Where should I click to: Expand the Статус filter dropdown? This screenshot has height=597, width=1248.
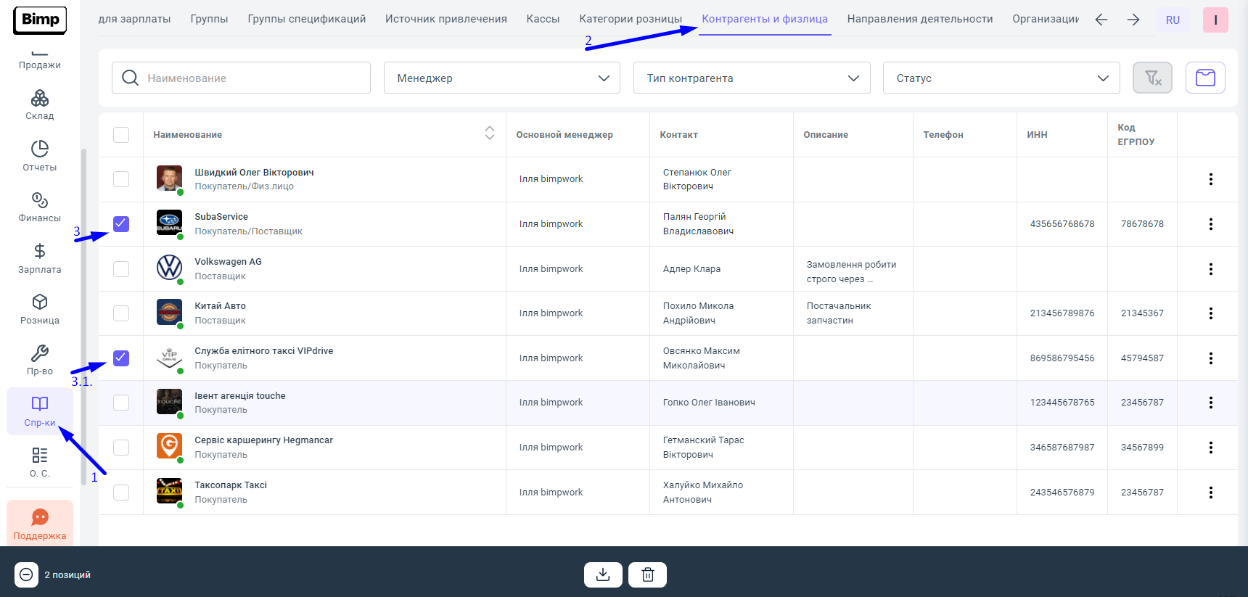click(x=1001, y=78)
